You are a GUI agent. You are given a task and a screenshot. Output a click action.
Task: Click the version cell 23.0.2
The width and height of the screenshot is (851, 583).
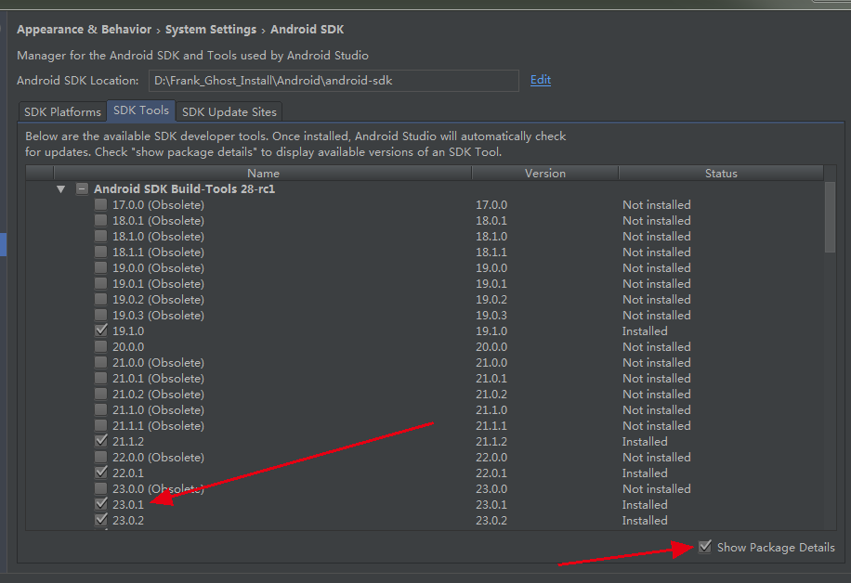tap(491, 520)
